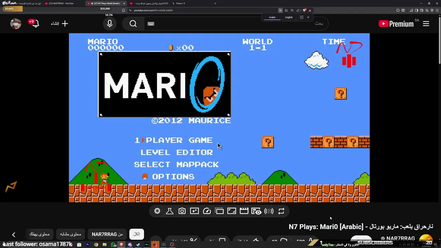Click the sparkle video filters icon
441x248 pixels.
click(x=194, y=211)
